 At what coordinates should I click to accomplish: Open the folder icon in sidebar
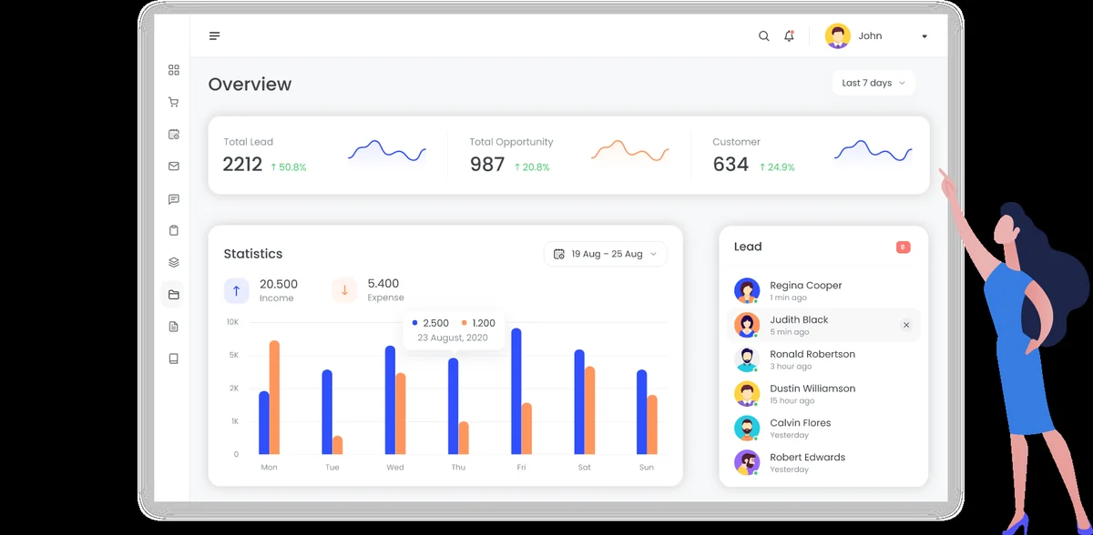(x=174, y=295)
